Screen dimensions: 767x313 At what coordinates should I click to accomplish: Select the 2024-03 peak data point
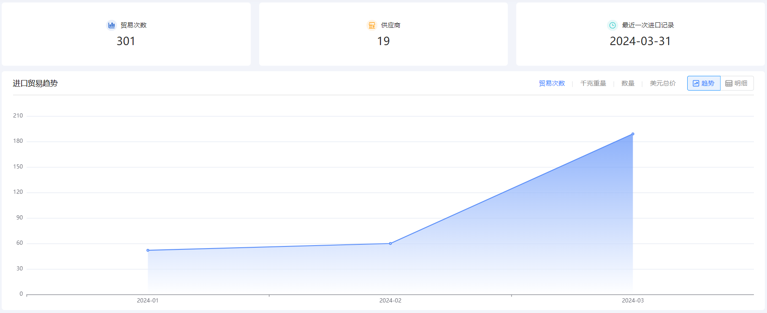tap(633, 134)
